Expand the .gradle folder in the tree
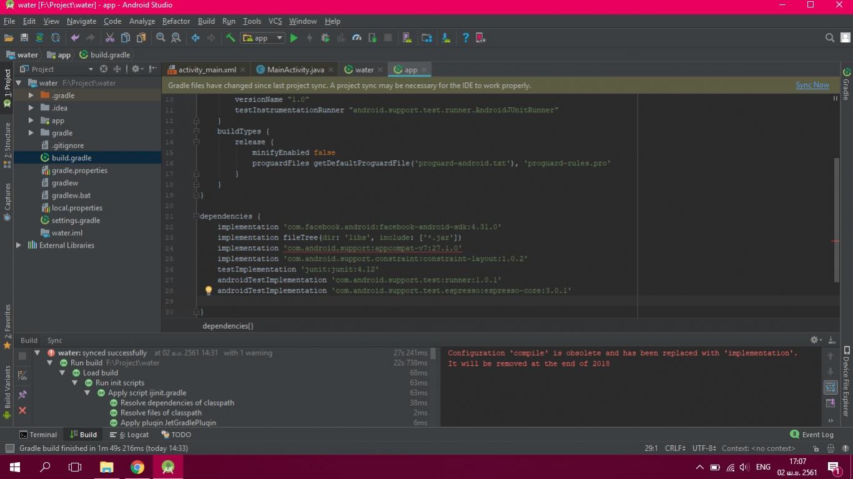Screen dimensions: 853x479 coord(31,95)
